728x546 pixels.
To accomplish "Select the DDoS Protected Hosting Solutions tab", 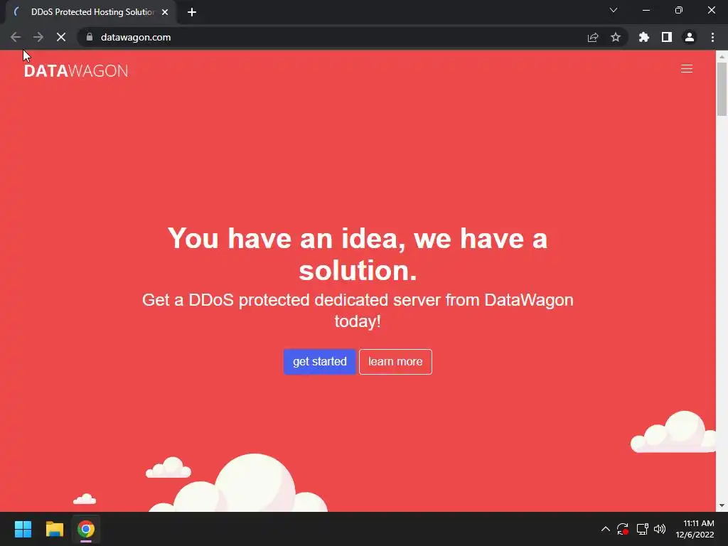I will [92, 12].
